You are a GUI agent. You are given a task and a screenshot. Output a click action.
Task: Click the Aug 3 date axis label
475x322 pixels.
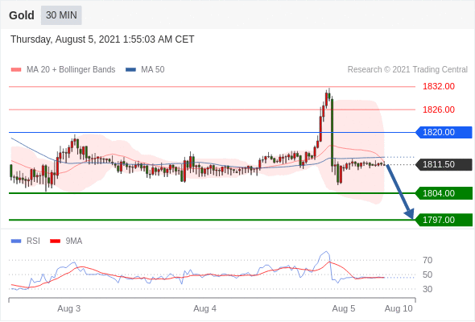[68, 308]
